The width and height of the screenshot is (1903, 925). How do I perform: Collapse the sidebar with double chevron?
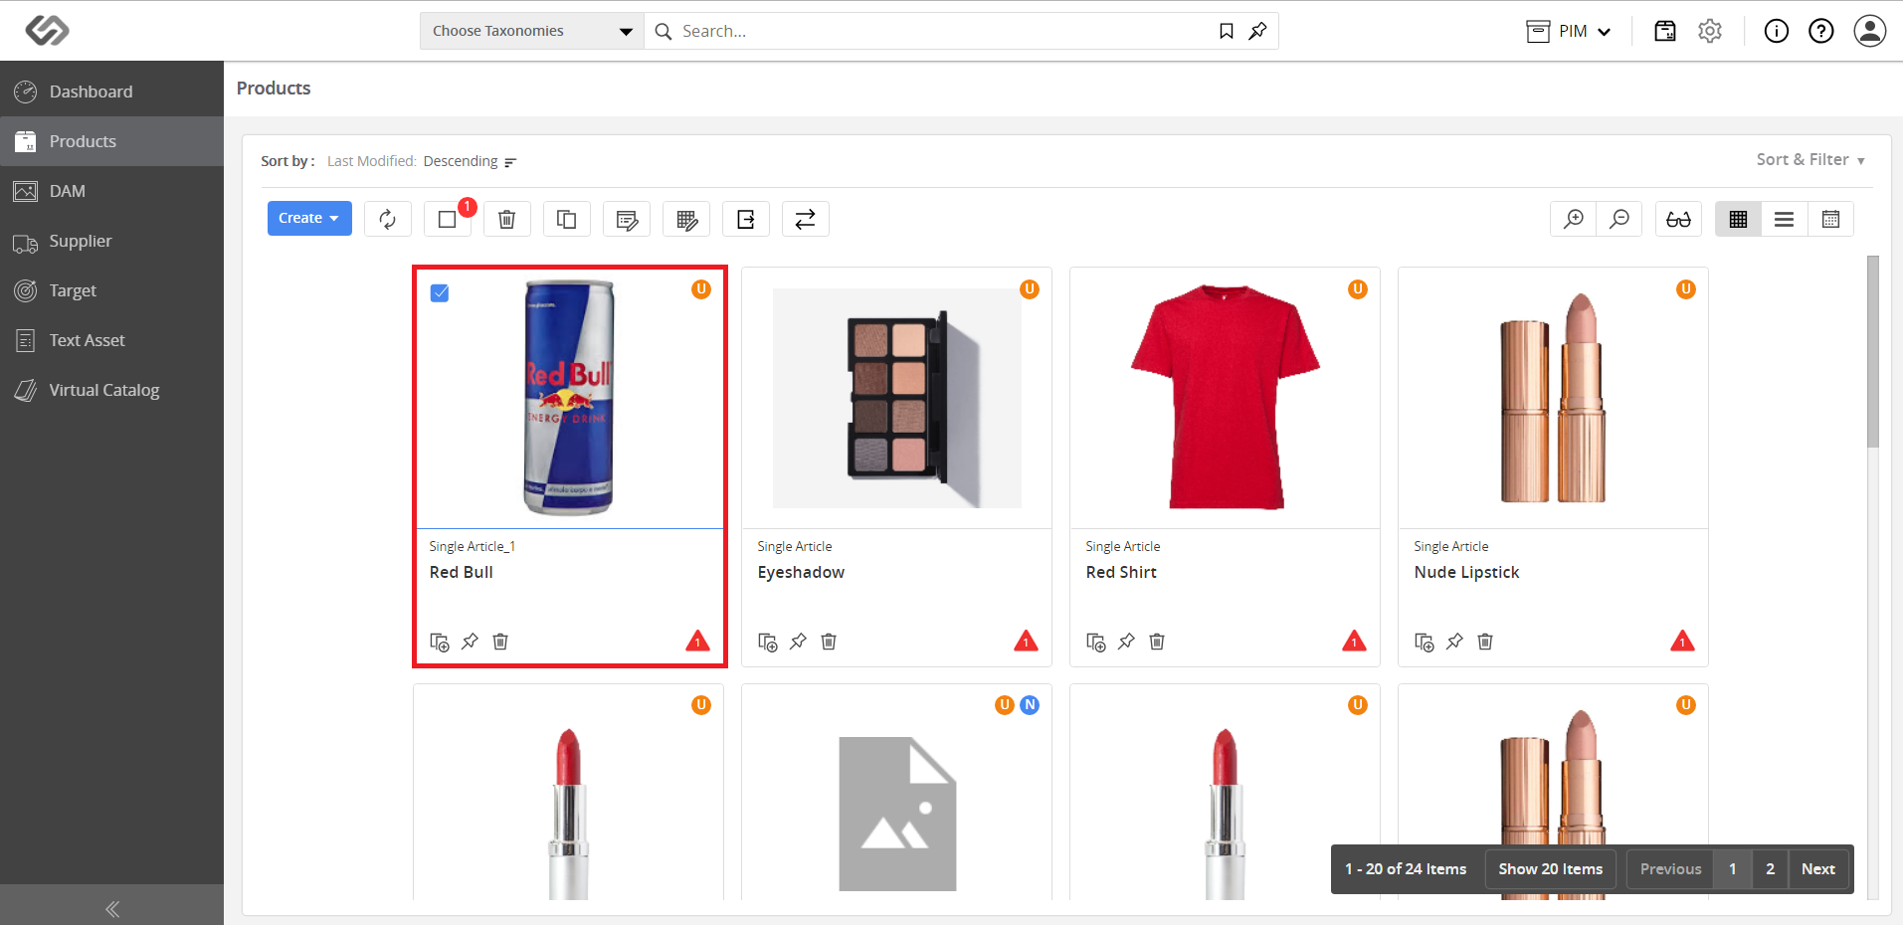tap(112, 908)
